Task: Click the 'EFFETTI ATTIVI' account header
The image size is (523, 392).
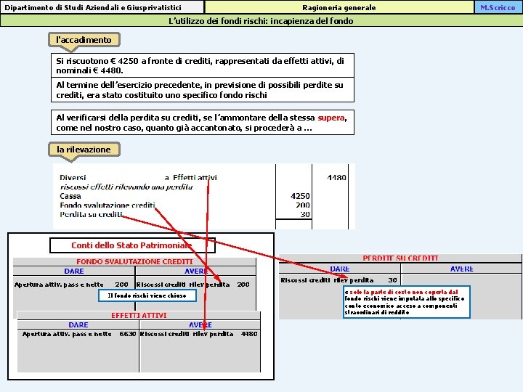Action: pyautogui.click(x=139, y=315)
